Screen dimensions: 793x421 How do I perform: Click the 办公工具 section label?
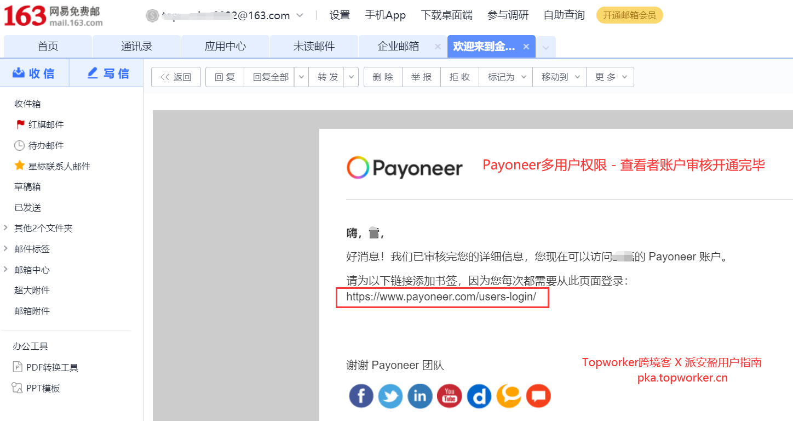(31, 346)
